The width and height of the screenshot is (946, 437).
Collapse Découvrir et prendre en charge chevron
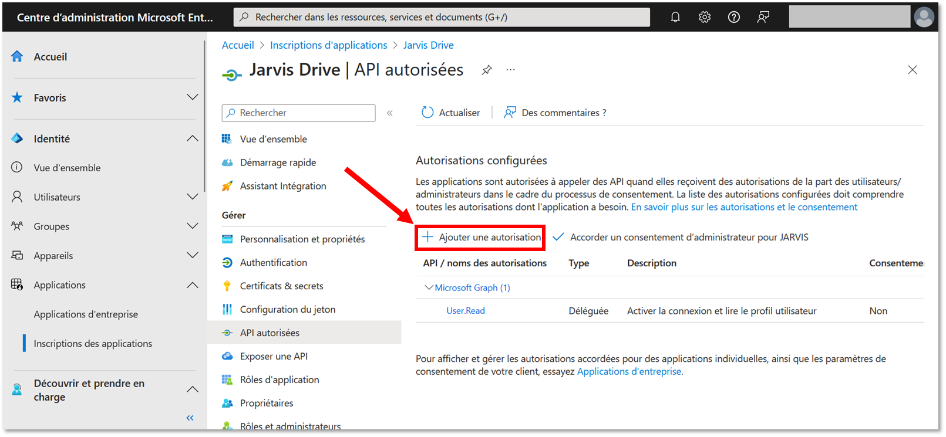pyautogui.click(x=192, y=389)
